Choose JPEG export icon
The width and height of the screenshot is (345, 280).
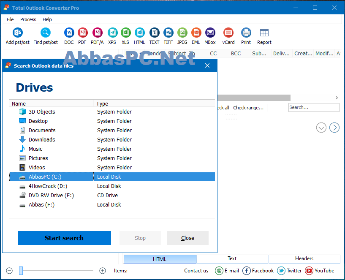pos(182,36)
